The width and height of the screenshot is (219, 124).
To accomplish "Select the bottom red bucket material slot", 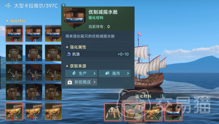I will (x=133, y=112).
